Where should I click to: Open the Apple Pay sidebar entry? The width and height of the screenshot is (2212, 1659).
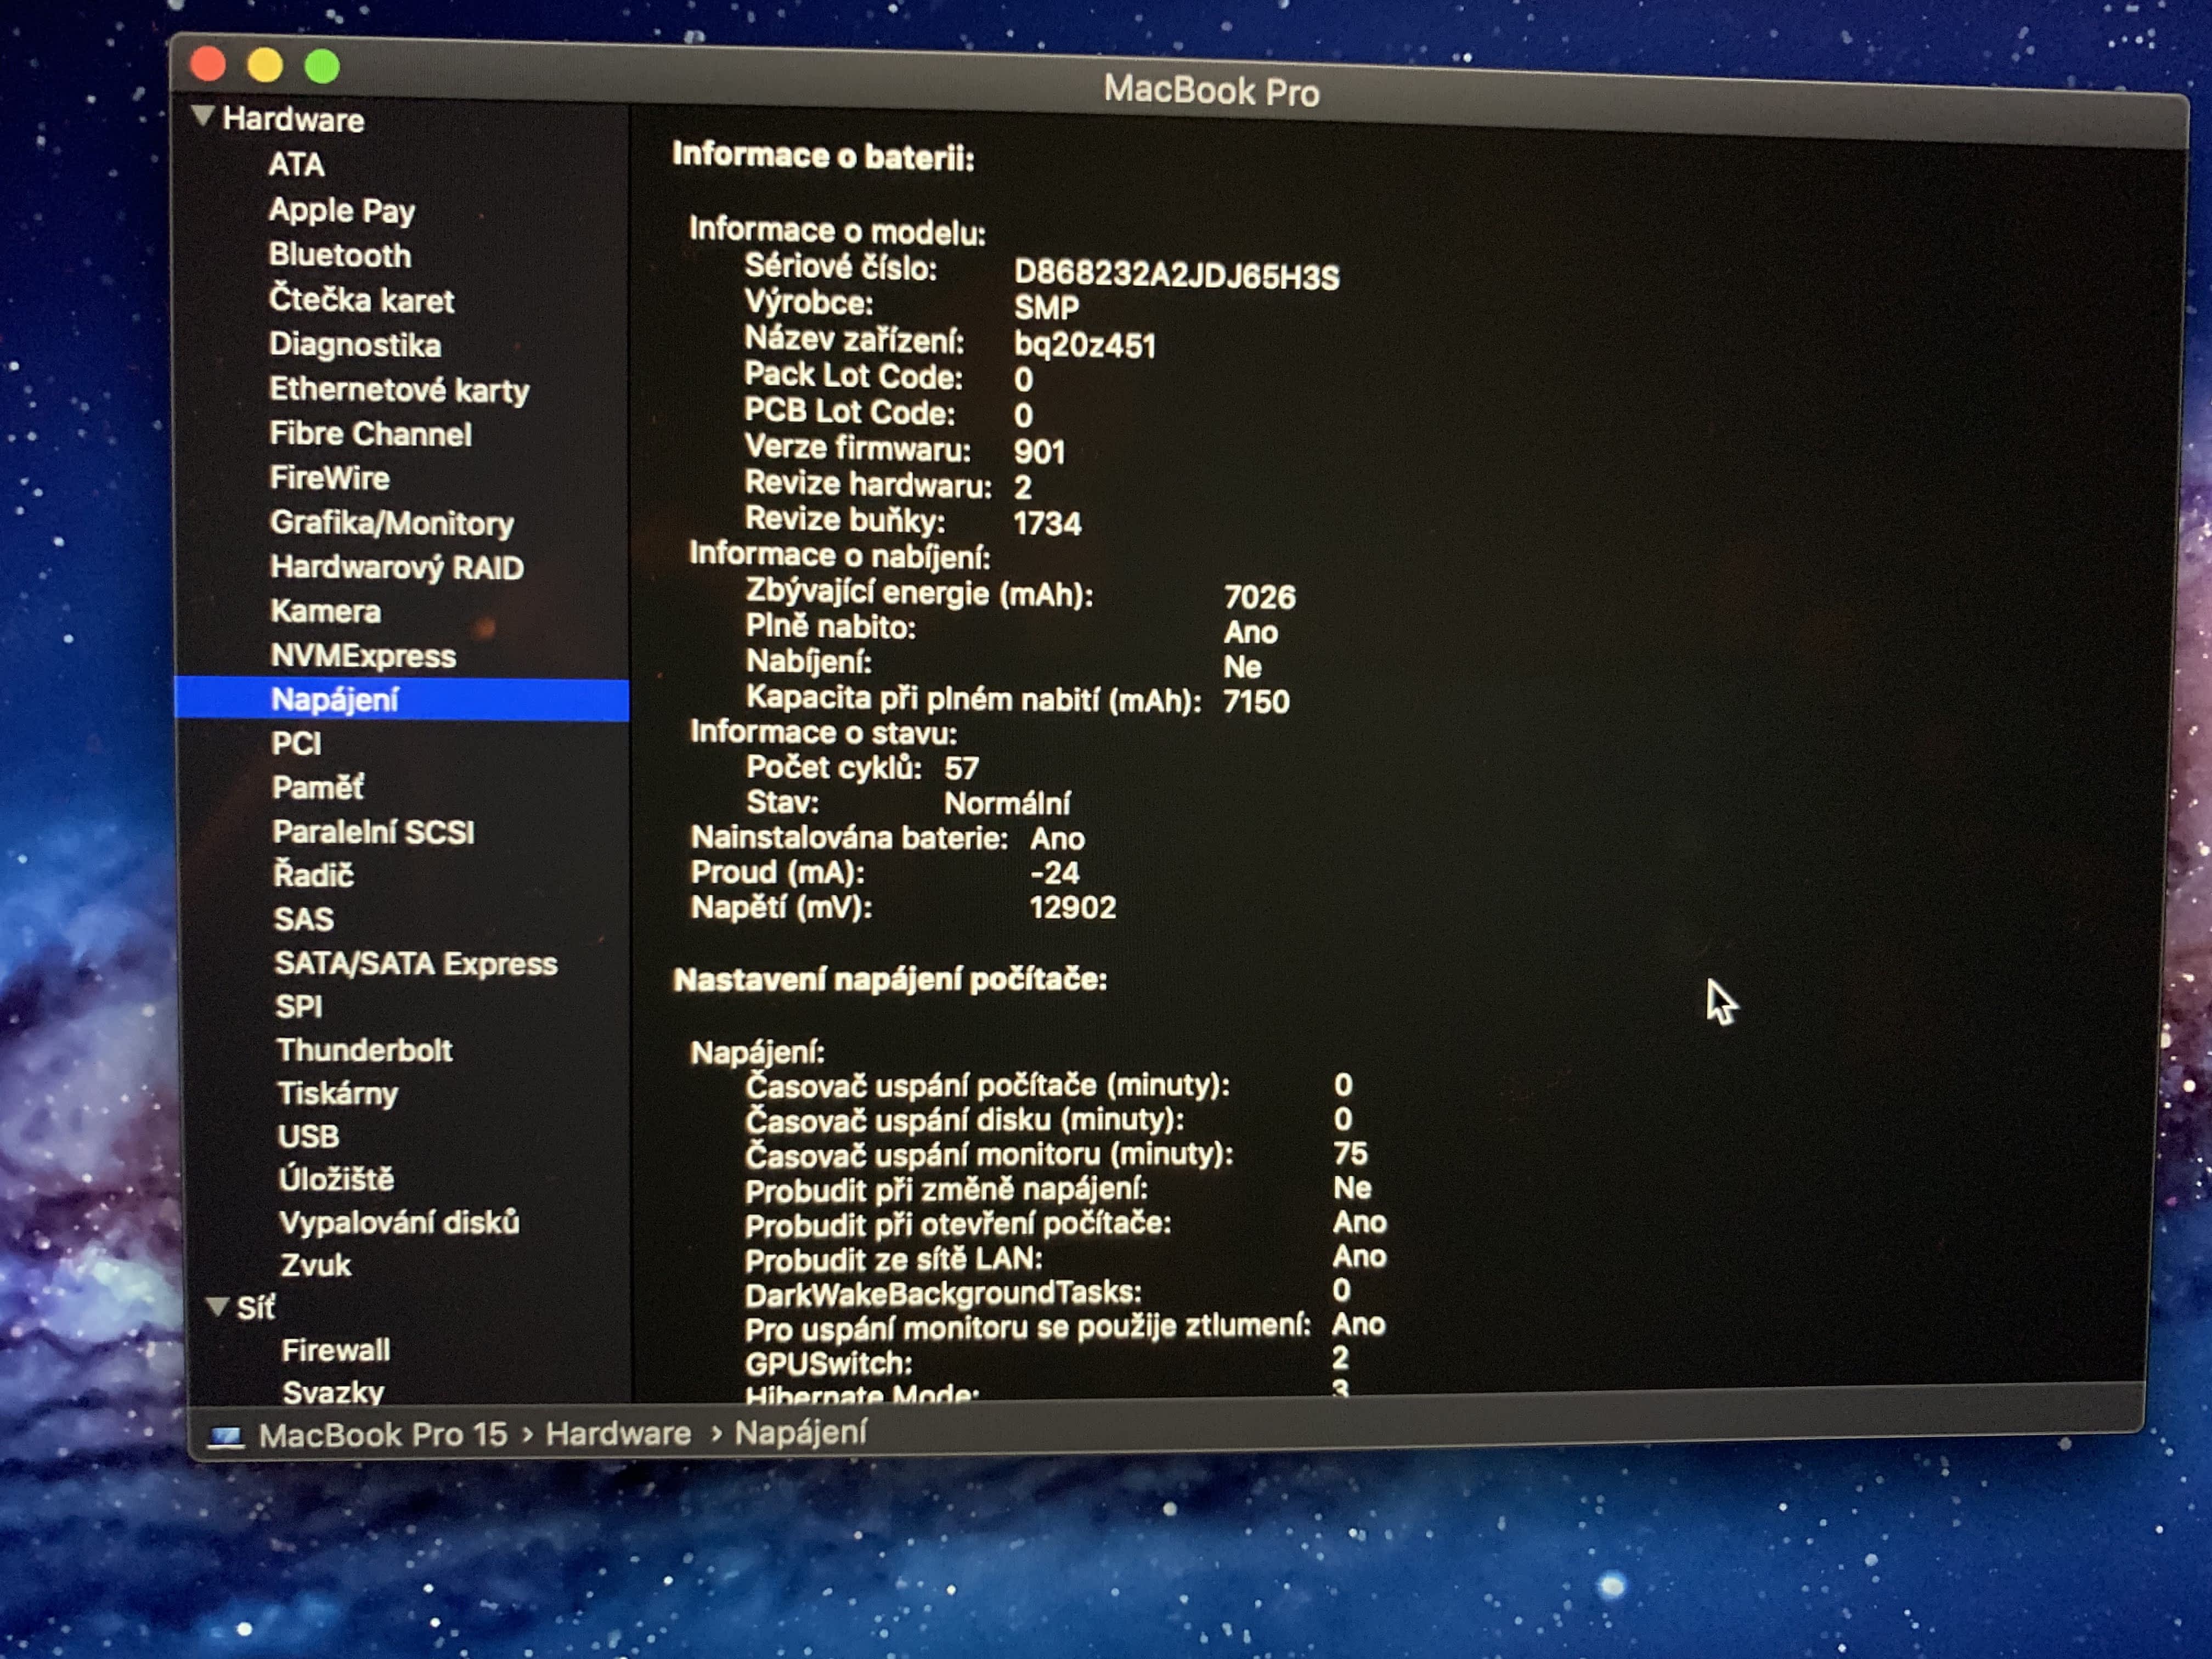(x=341, y=210)
